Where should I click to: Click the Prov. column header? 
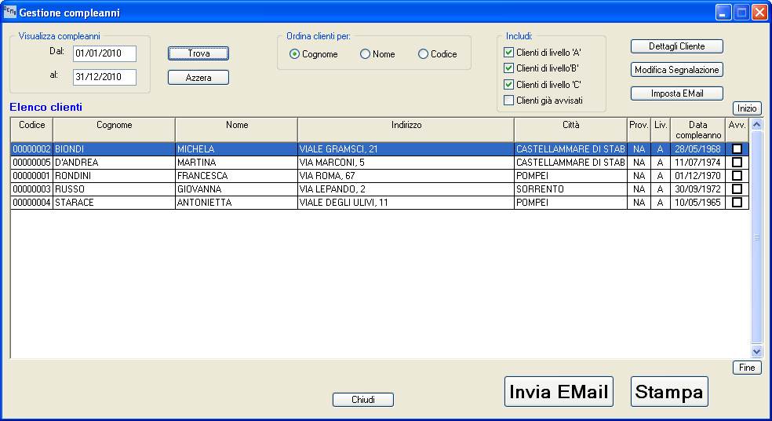click(639, 130)
